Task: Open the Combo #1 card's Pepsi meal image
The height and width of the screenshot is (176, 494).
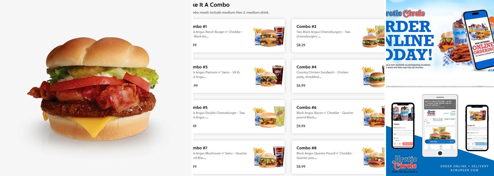Action: click(x=269, y=36)
